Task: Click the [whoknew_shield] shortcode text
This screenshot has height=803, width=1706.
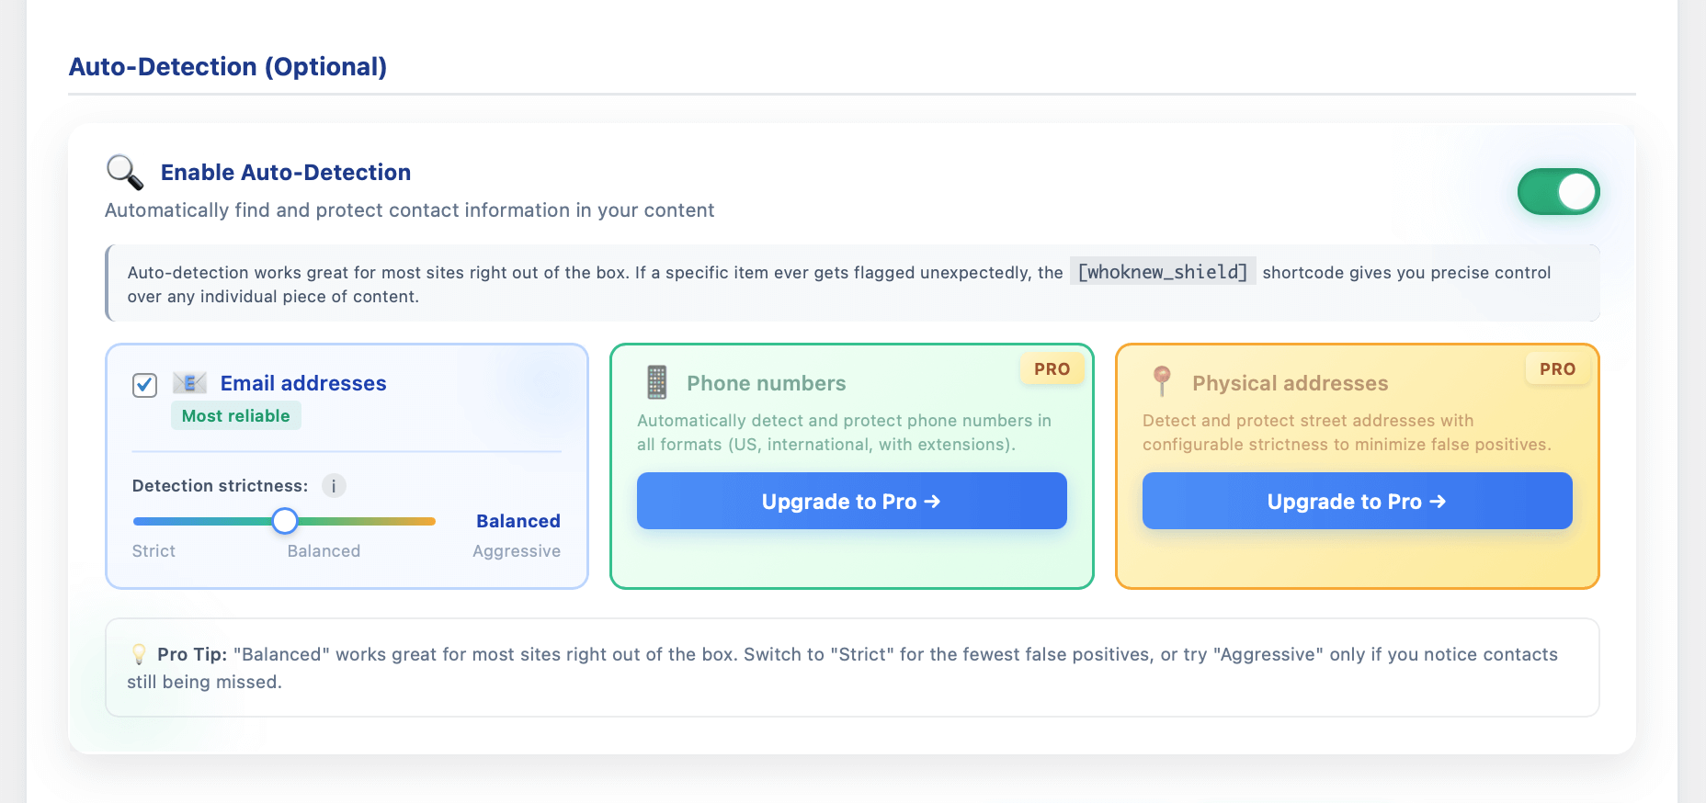Action: pos(1163,272)
